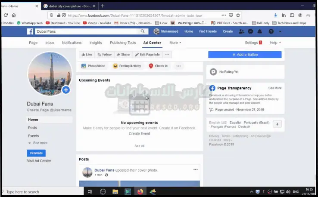Open the account dropdown arrow in top bar

coord(281,31)
